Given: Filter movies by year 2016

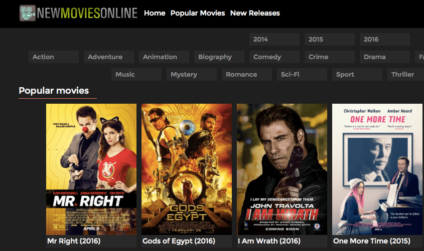Looking at the screenshot, I should 385,40.
